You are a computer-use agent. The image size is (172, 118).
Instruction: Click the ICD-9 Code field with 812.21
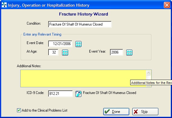tap(60, 94)
